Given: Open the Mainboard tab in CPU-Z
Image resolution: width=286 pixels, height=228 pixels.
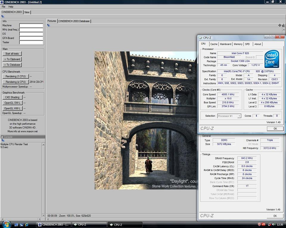Looking at the screenshot, I should [226, 44].
